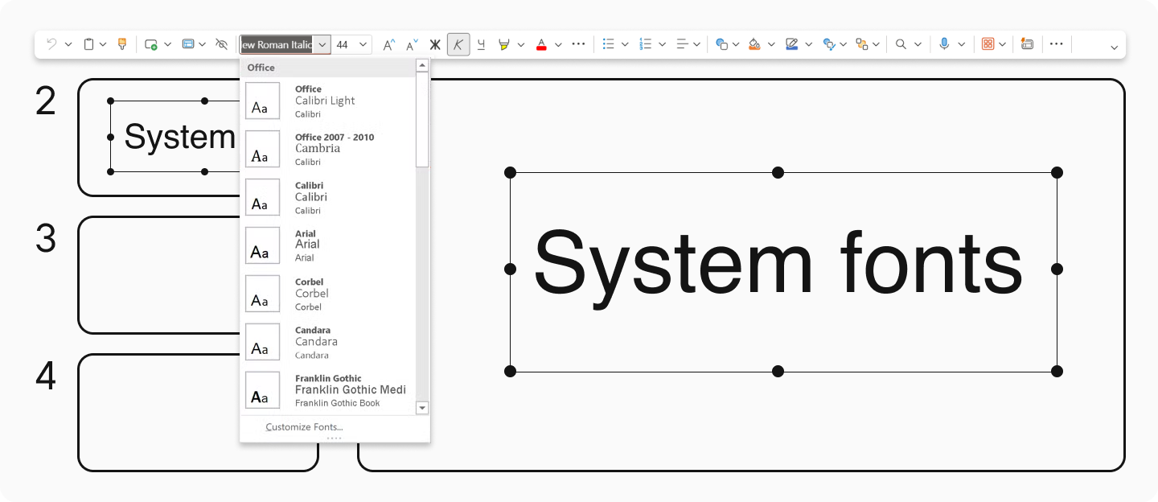Click the slide Layout icon
1158x502 pixels.
pos(188,44)
